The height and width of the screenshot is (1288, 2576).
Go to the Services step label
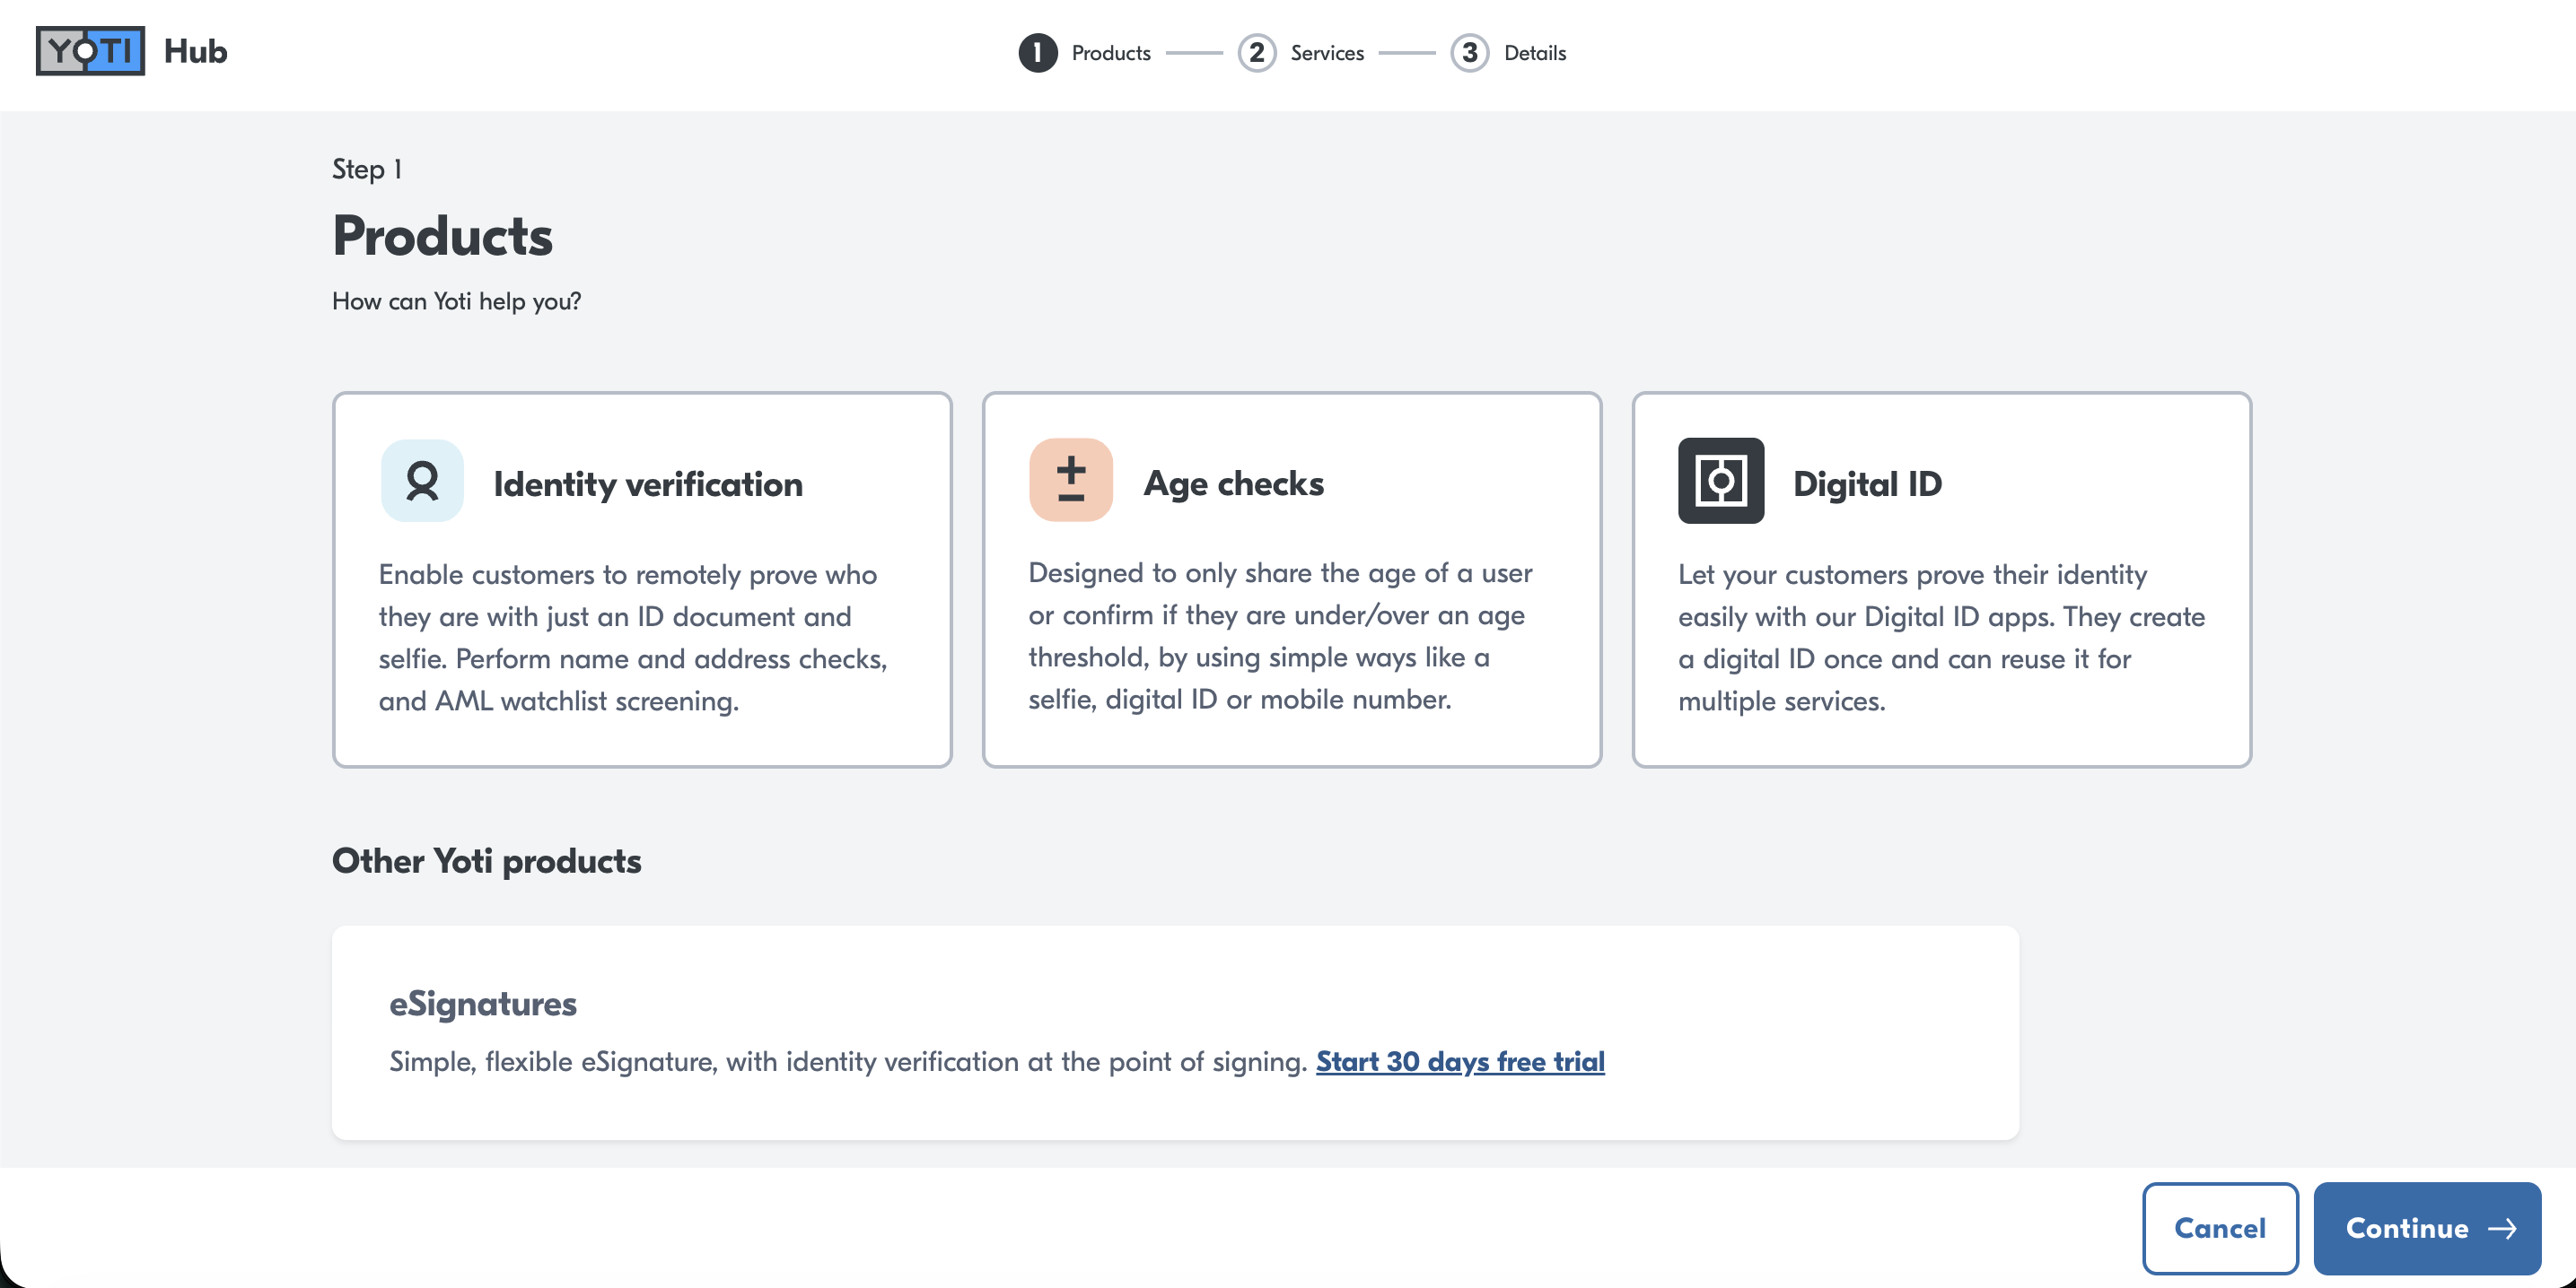point(1327,53)
